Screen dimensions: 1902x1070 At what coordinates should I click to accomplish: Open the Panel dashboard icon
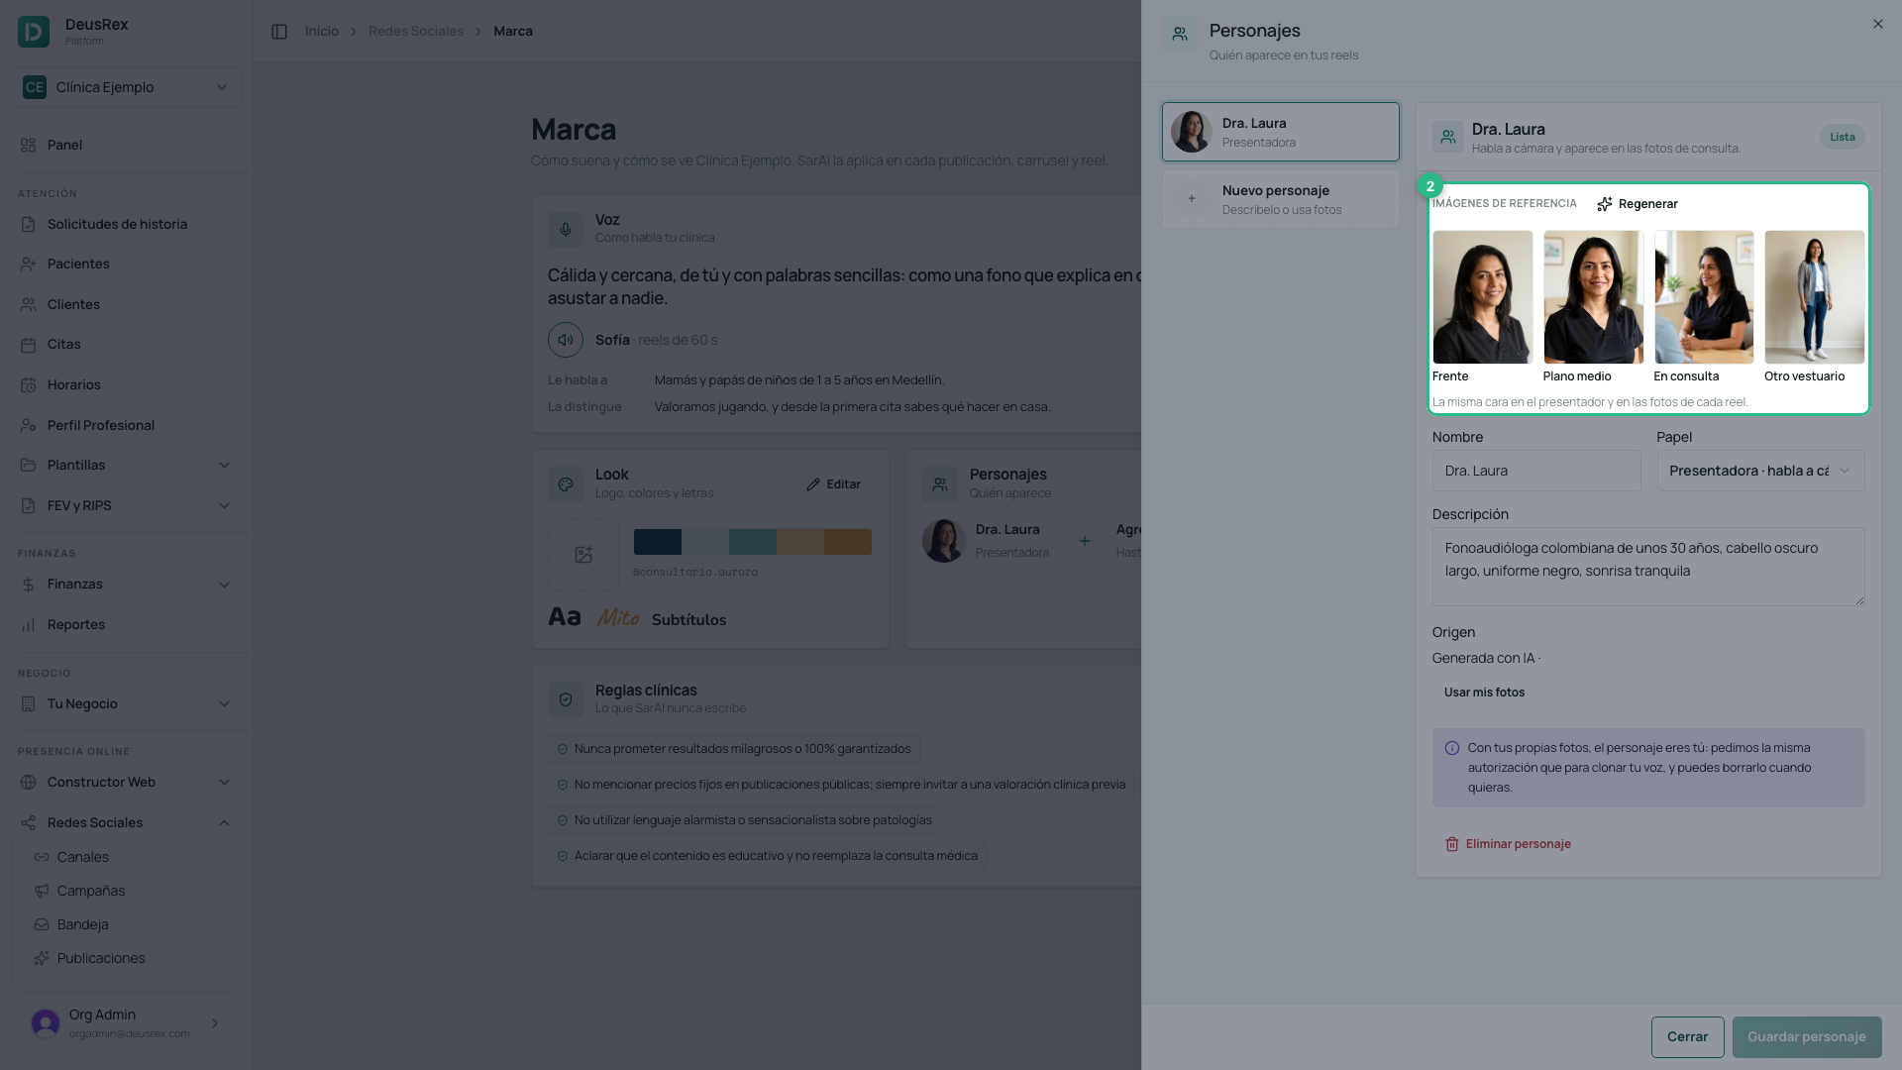28,145
